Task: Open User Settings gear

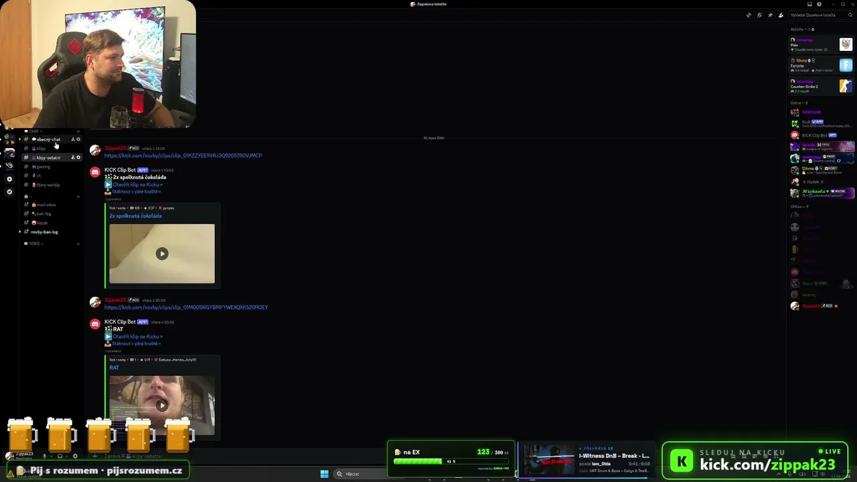Action: (x=75, y=456)
